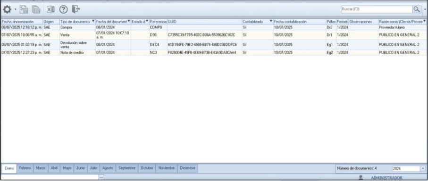Open the year 2024 combo box
The image size is (428, 181).
pos(408,168)
